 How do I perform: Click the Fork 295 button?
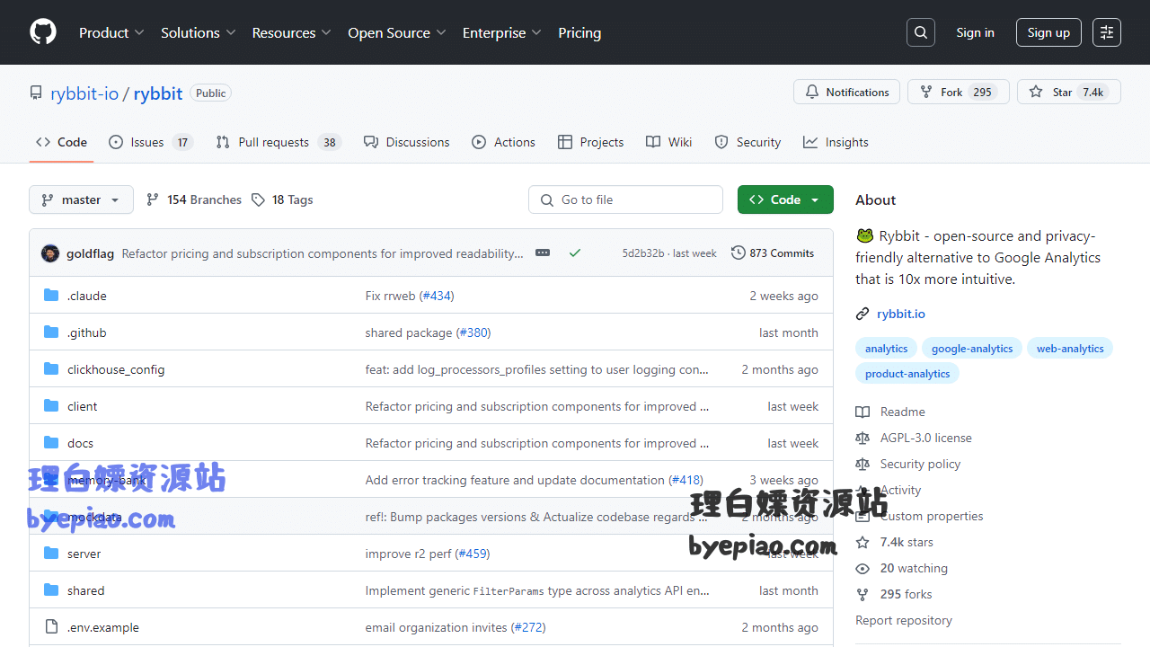point(959,92)
